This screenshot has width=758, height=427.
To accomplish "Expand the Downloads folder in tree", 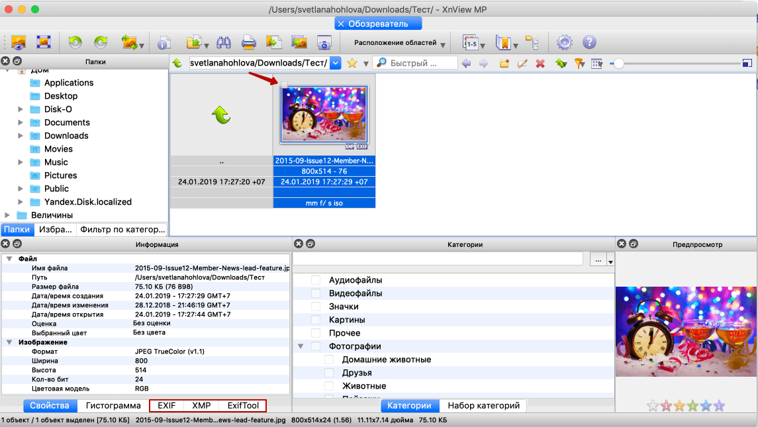I will [21, 136].
